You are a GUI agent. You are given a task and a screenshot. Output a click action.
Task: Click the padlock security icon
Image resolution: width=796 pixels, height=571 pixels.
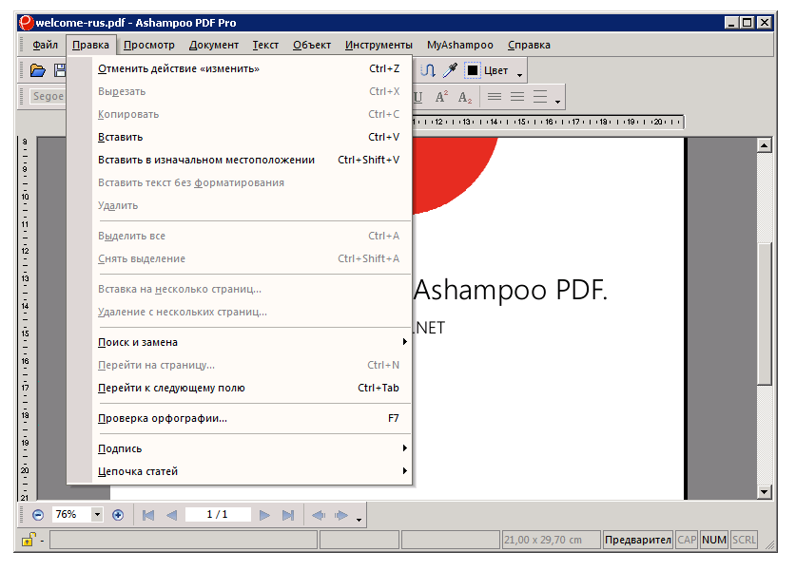29,540
